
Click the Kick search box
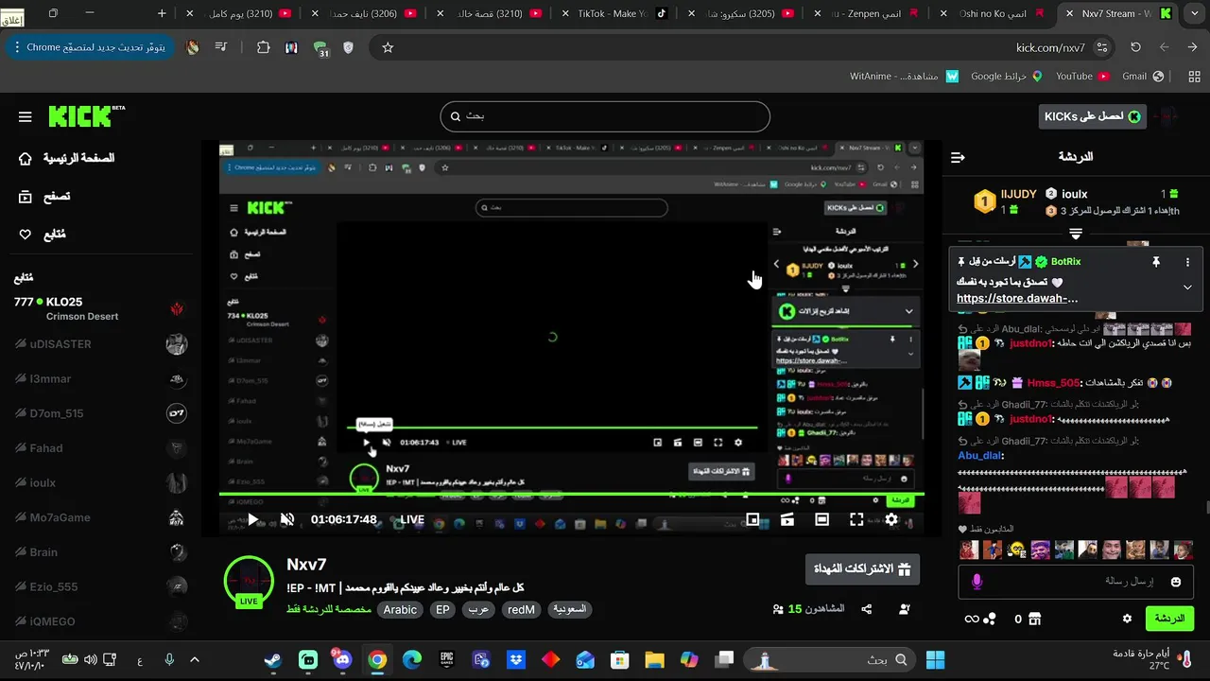[x=605, y=116]
